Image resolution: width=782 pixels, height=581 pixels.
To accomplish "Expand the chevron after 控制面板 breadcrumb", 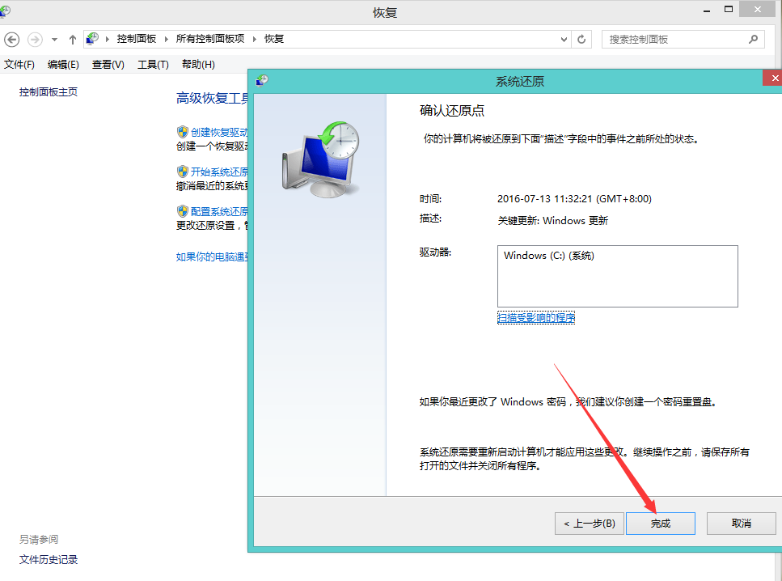I will 166,39.
